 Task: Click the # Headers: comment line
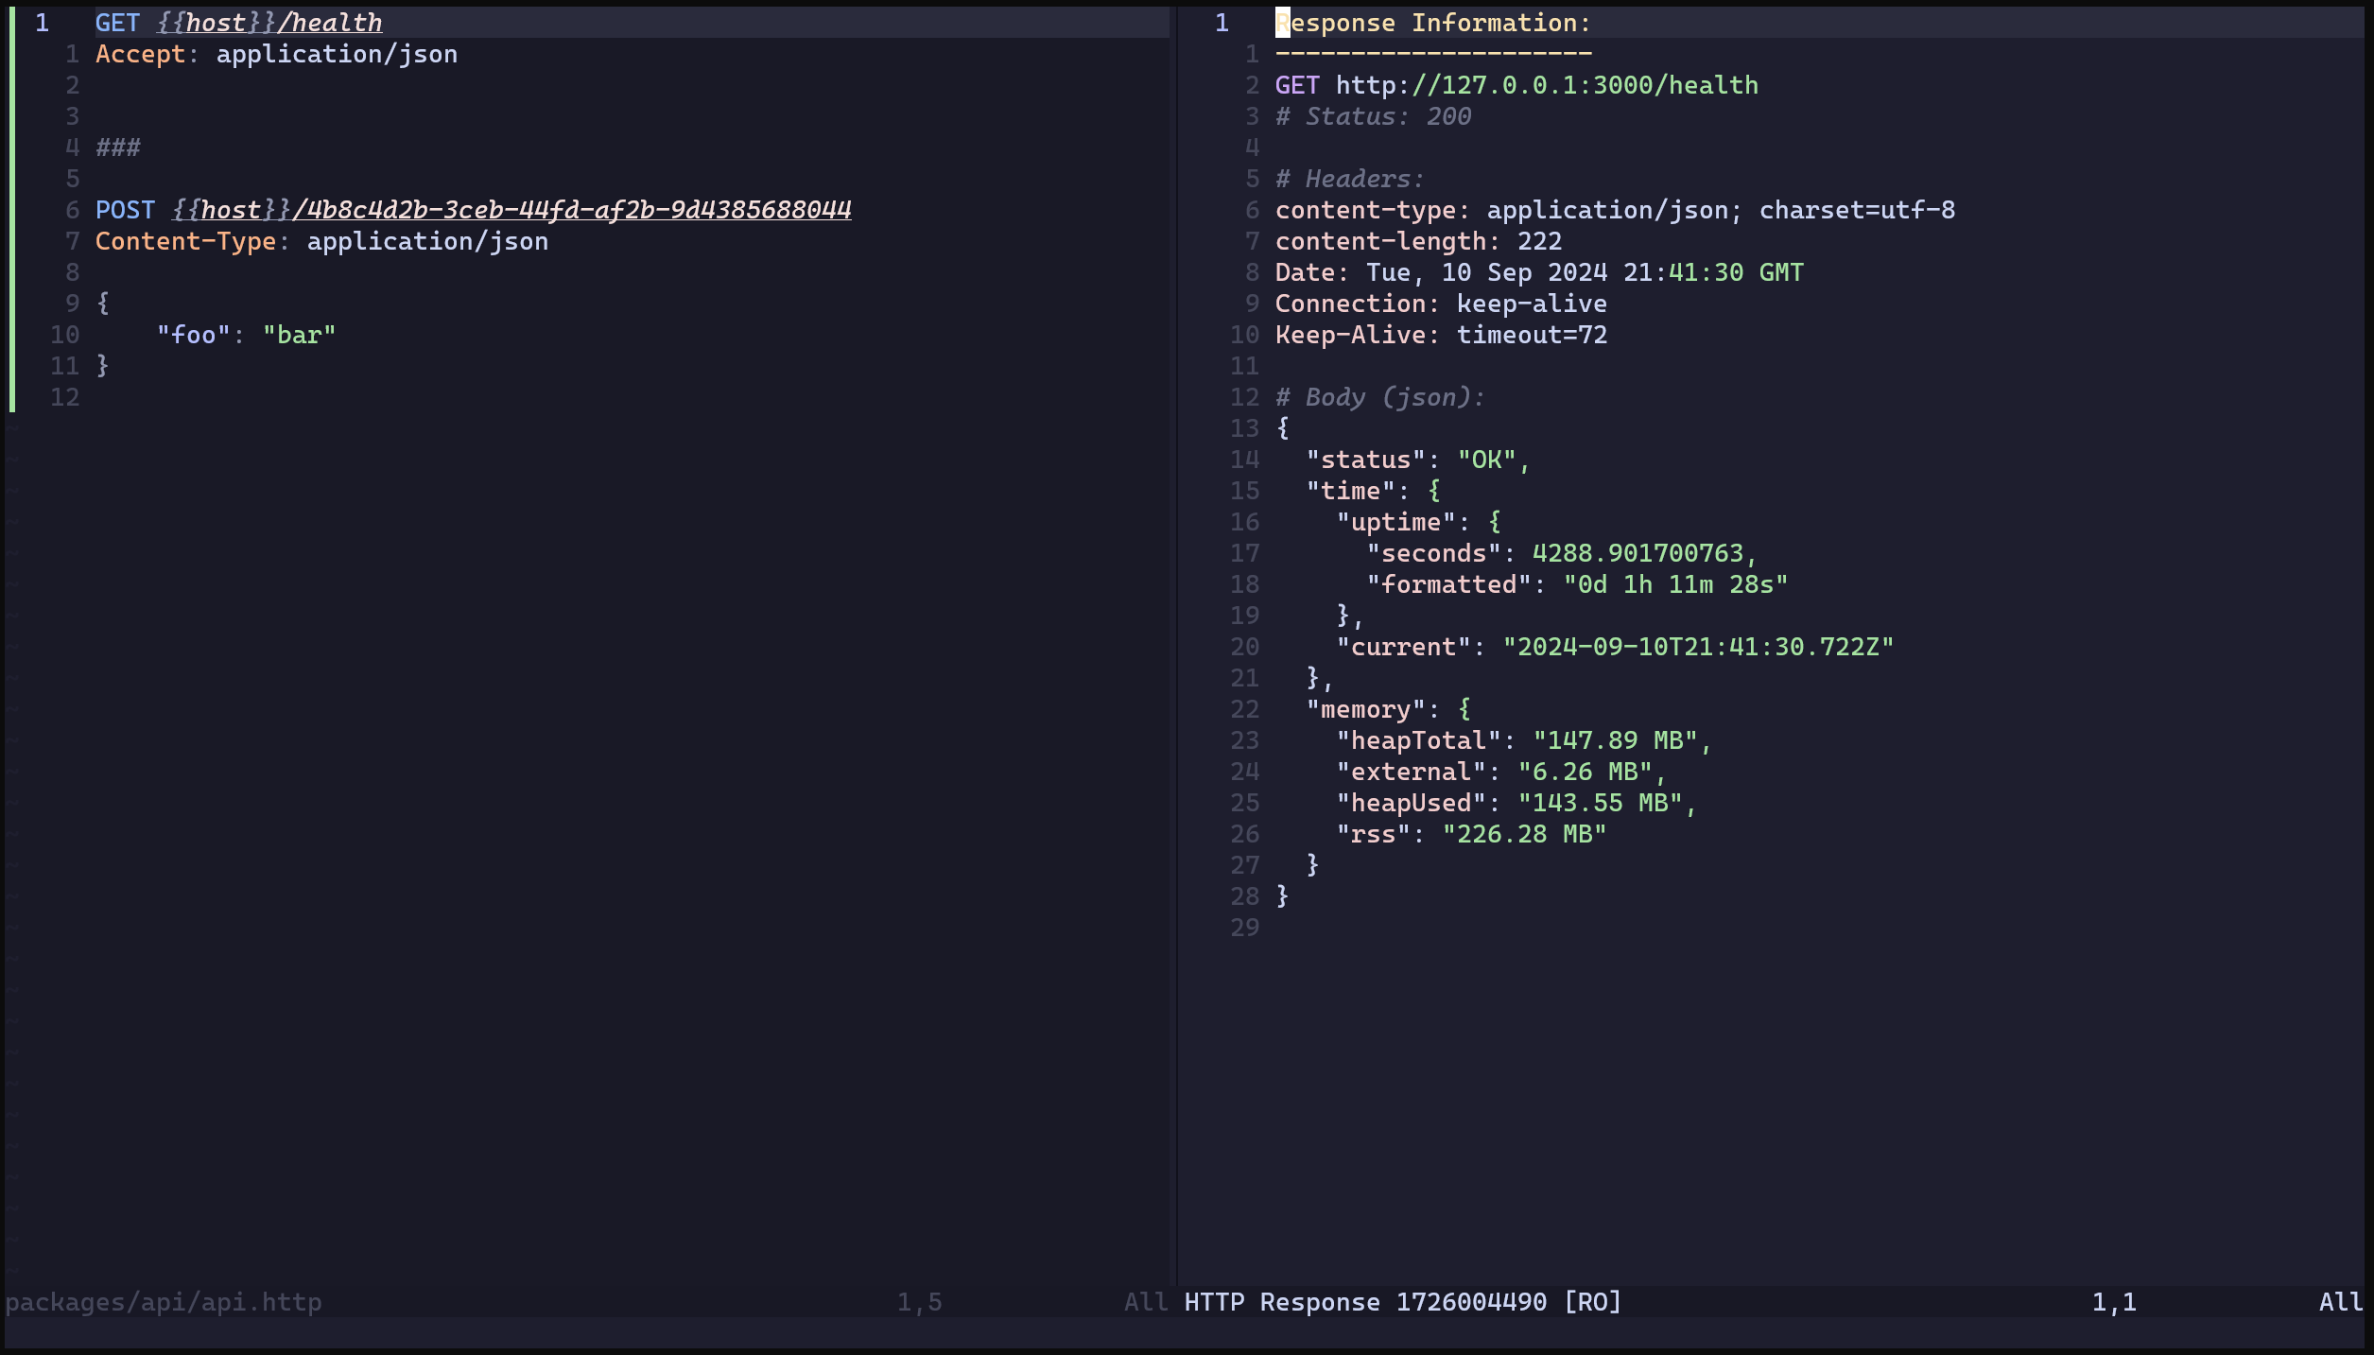pos(1349,179)
